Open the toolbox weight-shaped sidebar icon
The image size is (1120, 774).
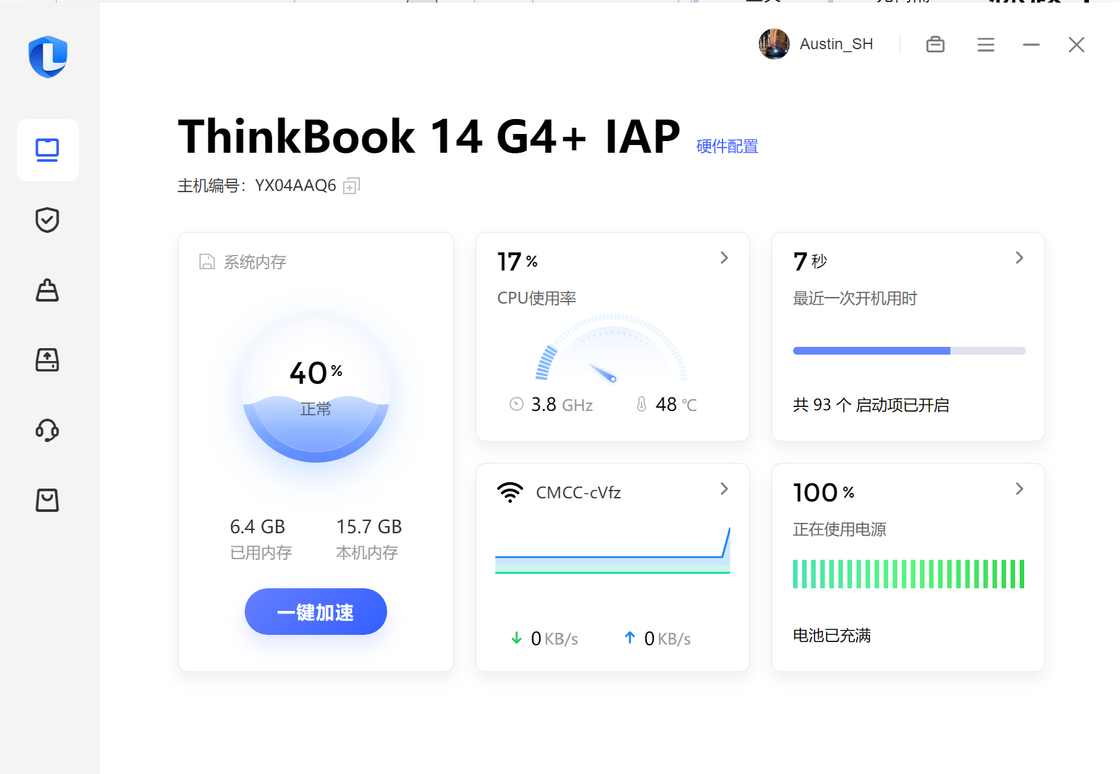[47, 290]
